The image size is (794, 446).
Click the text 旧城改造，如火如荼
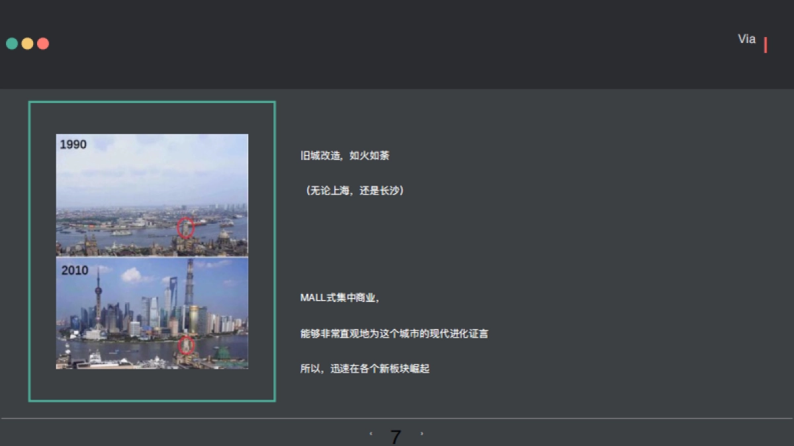click(x=345, y=156)
